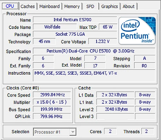Click the Level 2 associativity 8-way

pos(145,109)
